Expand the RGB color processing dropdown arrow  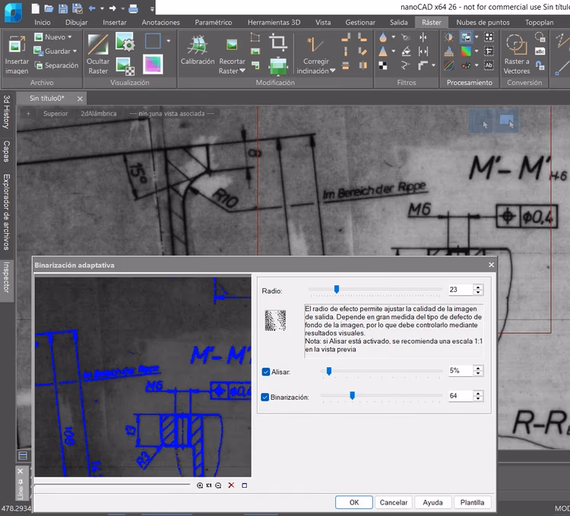coord(477,51)
